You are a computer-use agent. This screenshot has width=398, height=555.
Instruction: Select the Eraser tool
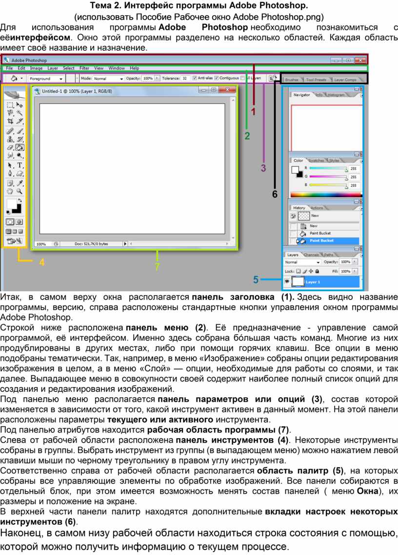10,147
